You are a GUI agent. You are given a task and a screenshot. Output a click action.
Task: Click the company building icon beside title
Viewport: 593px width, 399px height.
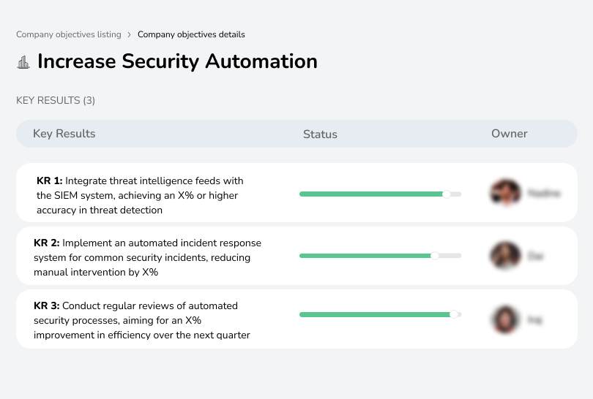tap(23, 62)
